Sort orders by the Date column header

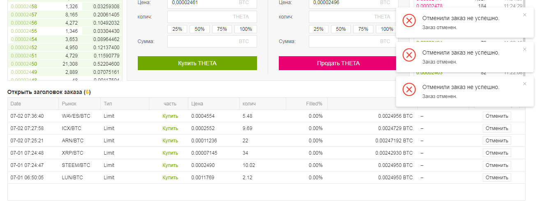16,104
